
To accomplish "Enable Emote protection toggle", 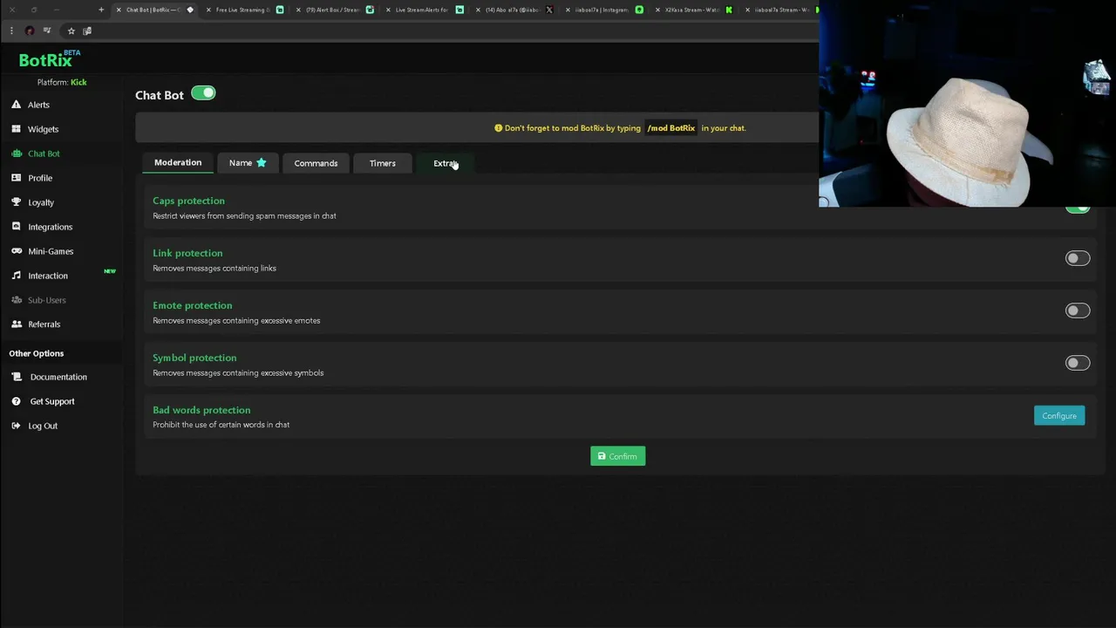I will click(1078, 311).
